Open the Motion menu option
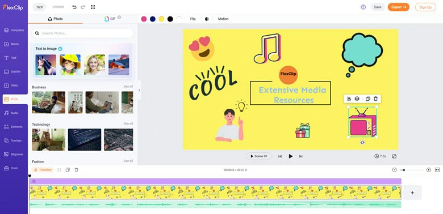 click(x=223, y=19)
